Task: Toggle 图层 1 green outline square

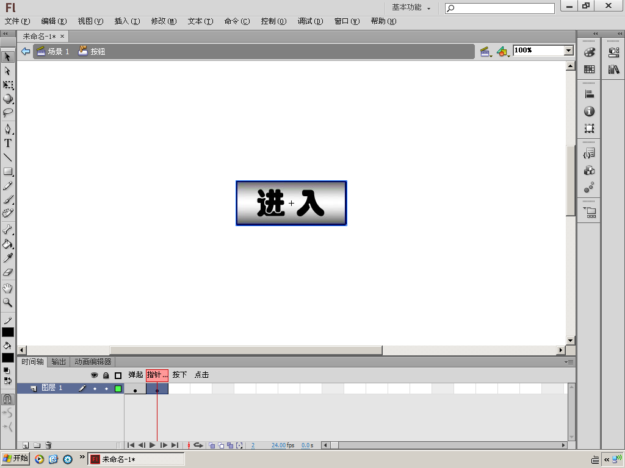Action: (x=118, y=388)
